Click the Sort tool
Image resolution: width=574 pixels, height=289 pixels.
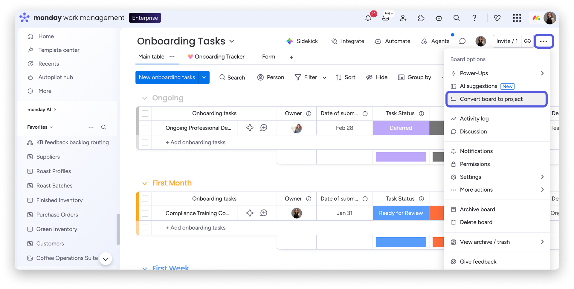tap(345, 77)
